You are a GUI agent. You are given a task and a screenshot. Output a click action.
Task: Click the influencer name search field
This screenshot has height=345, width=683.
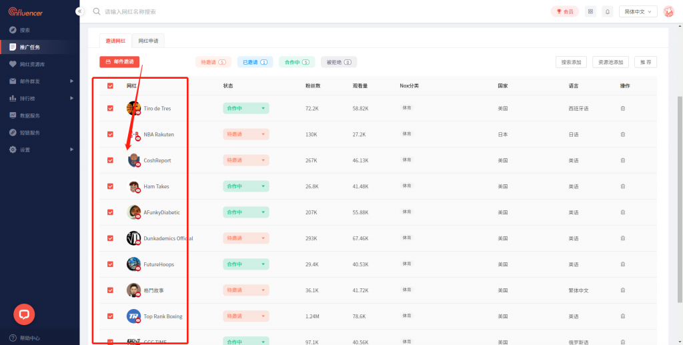tap(200, 11)
